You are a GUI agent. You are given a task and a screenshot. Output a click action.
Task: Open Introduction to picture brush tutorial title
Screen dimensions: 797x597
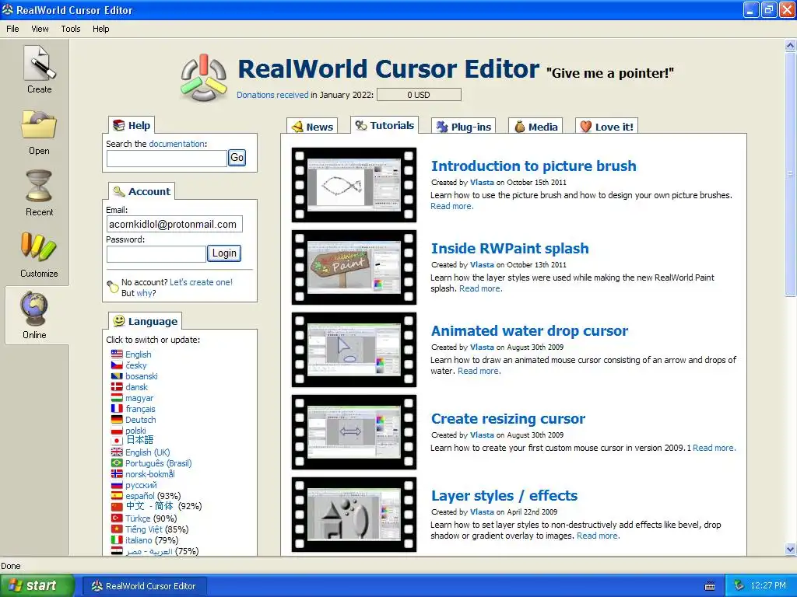tap(534, 166)
